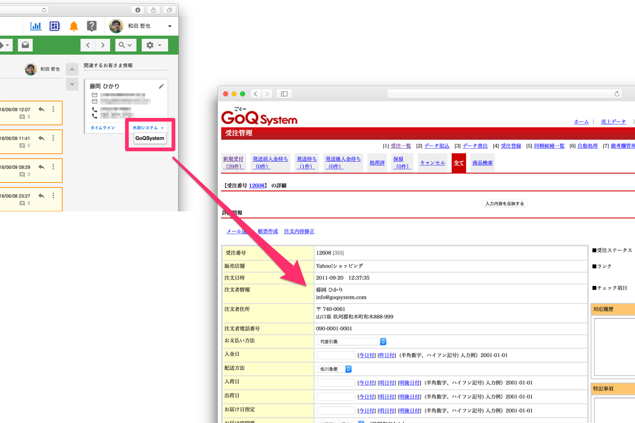Show tabs overview in left browser window
The image size is (635, 423).
(x=169, y=10)
